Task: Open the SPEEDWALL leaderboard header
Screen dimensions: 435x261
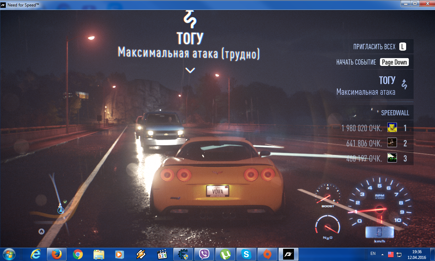Action: (395, 113)
